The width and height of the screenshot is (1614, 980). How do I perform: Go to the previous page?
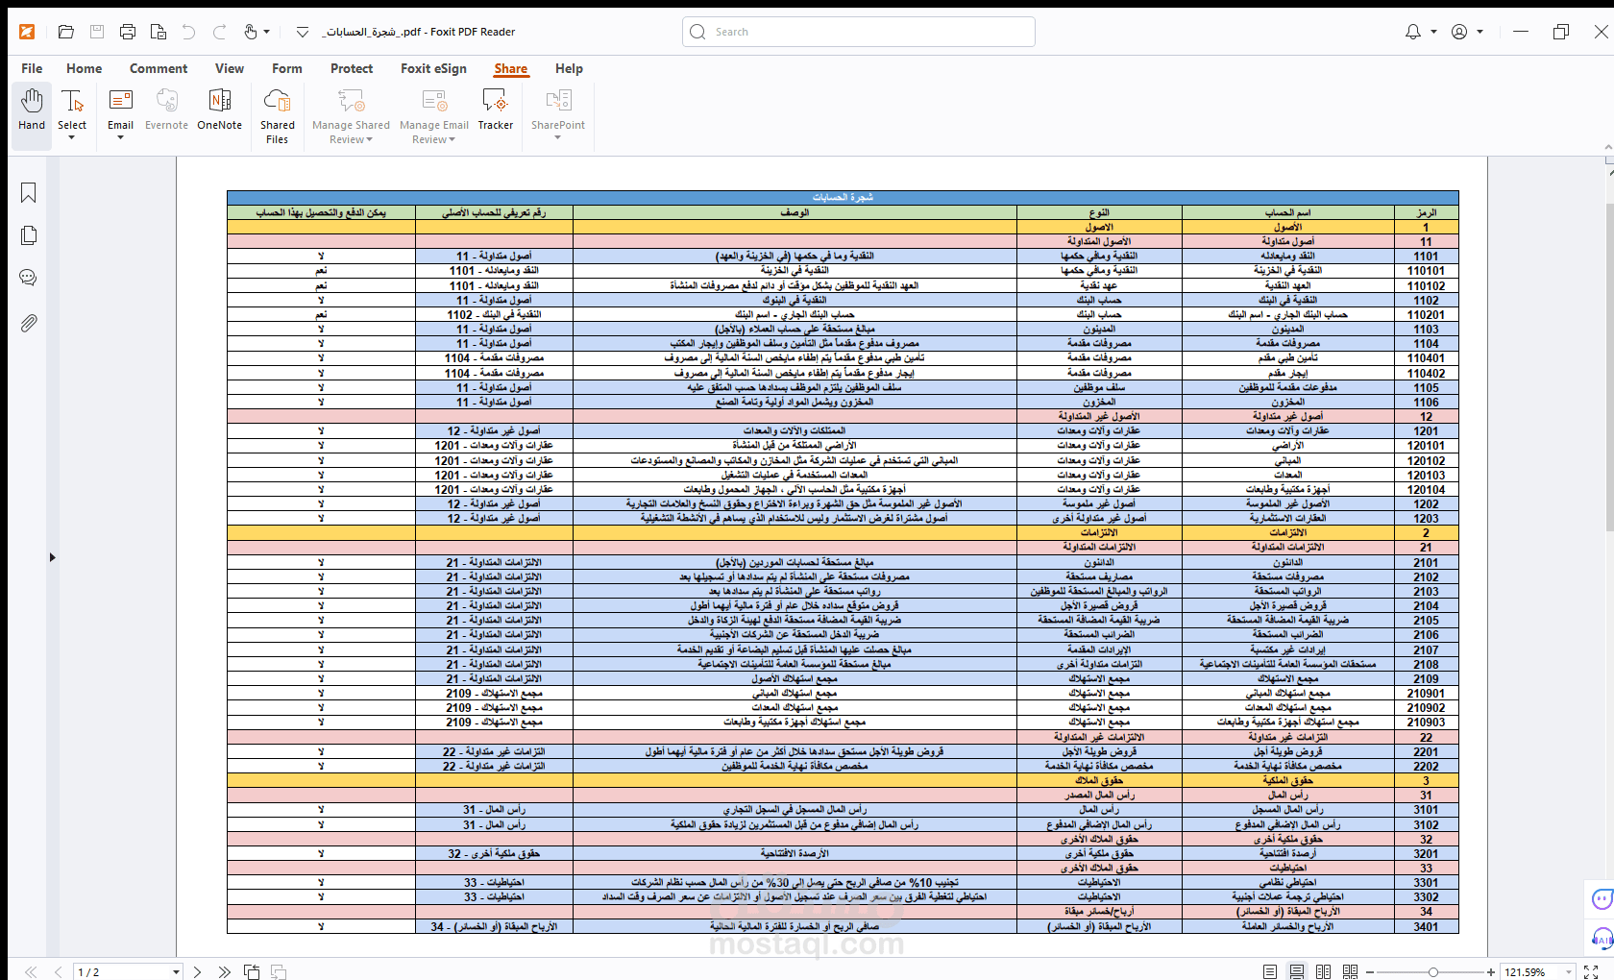pyautogui.click(x=58, y=972)
